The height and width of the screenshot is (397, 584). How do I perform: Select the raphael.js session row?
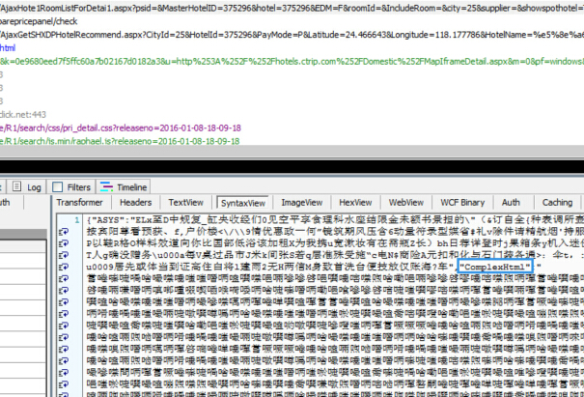[292, 140]
